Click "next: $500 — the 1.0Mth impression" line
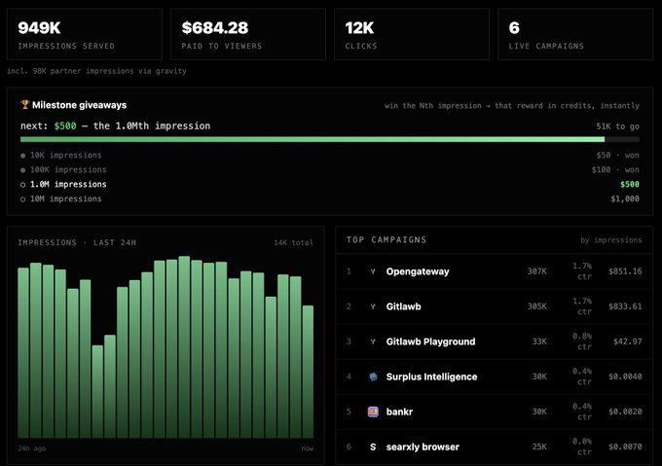The height and width of the screenshot is (466, 662). coord(115,125)
